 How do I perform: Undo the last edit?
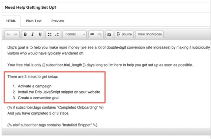(x=8, y=34)
